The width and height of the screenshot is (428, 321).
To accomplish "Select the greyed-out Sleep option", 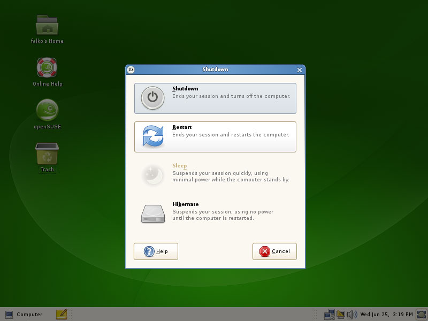I will (x=215, y=175).
